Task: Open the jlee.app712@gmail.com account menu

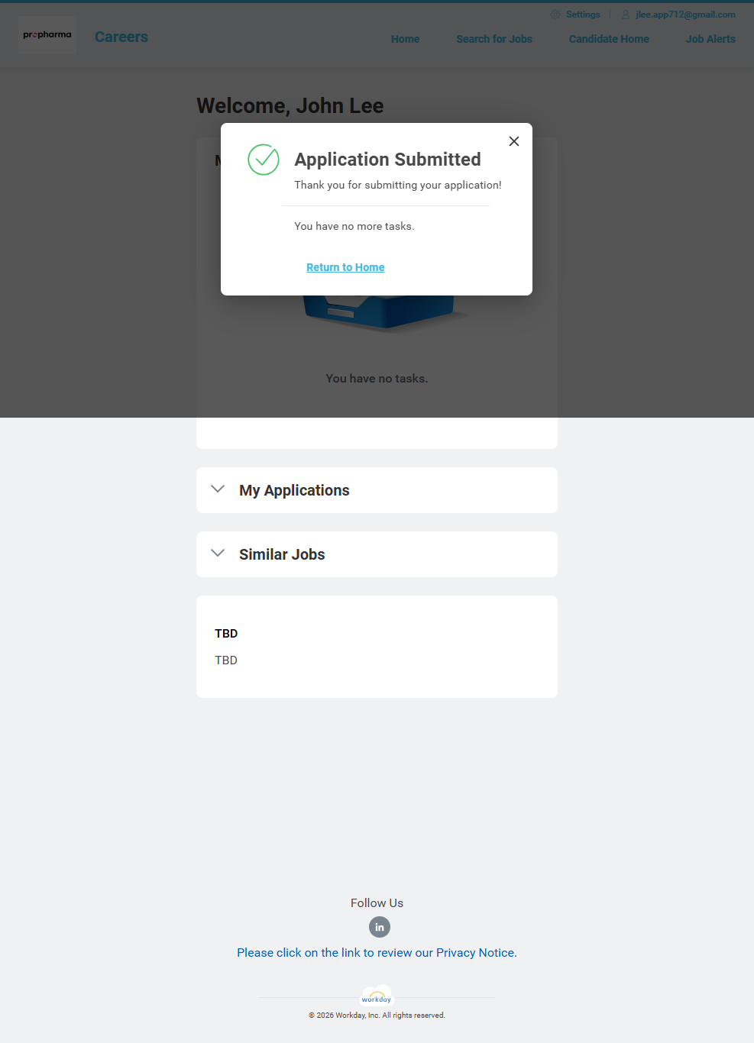Action: click(x=685, y=15)
